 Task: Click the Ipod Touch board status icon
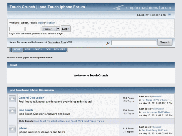tap(12, 111)
